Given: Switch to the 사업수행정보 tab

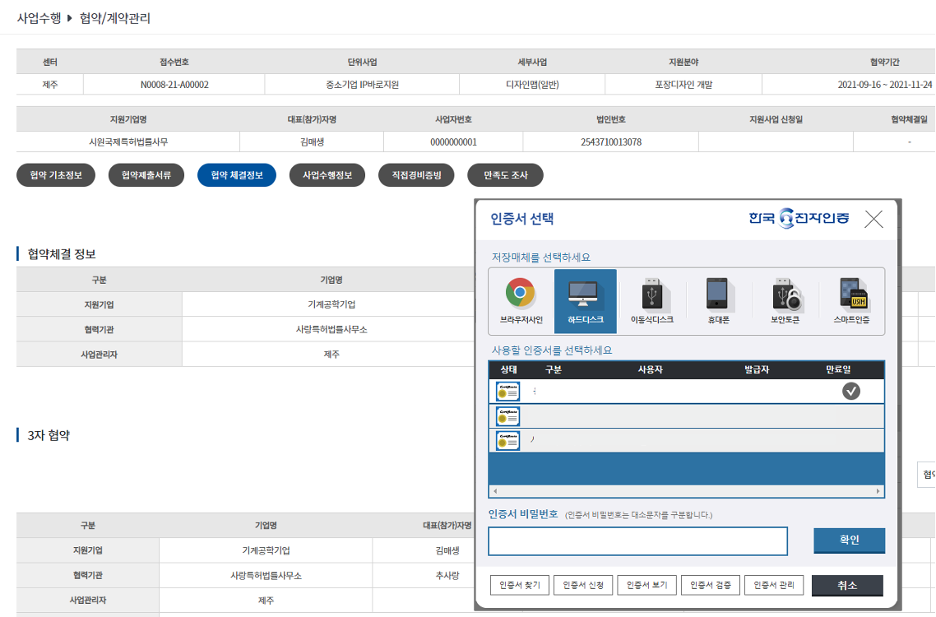Looking at the screenshot, I should point(327,175).
